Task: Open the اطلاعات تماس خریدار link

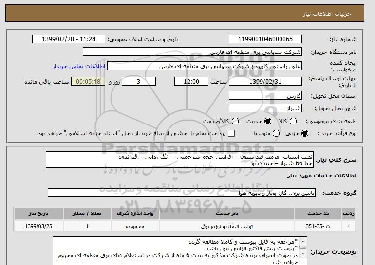Action: tap(79, 66)
